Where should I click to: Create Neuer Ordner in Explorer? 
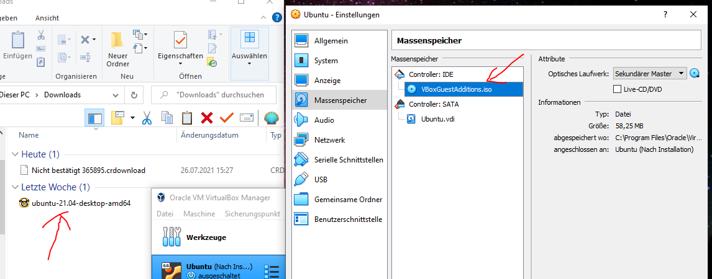[117, 49]
